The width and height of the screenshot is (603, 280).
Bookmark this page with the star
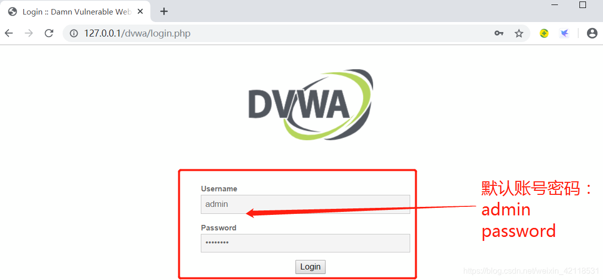click(519, 34)
